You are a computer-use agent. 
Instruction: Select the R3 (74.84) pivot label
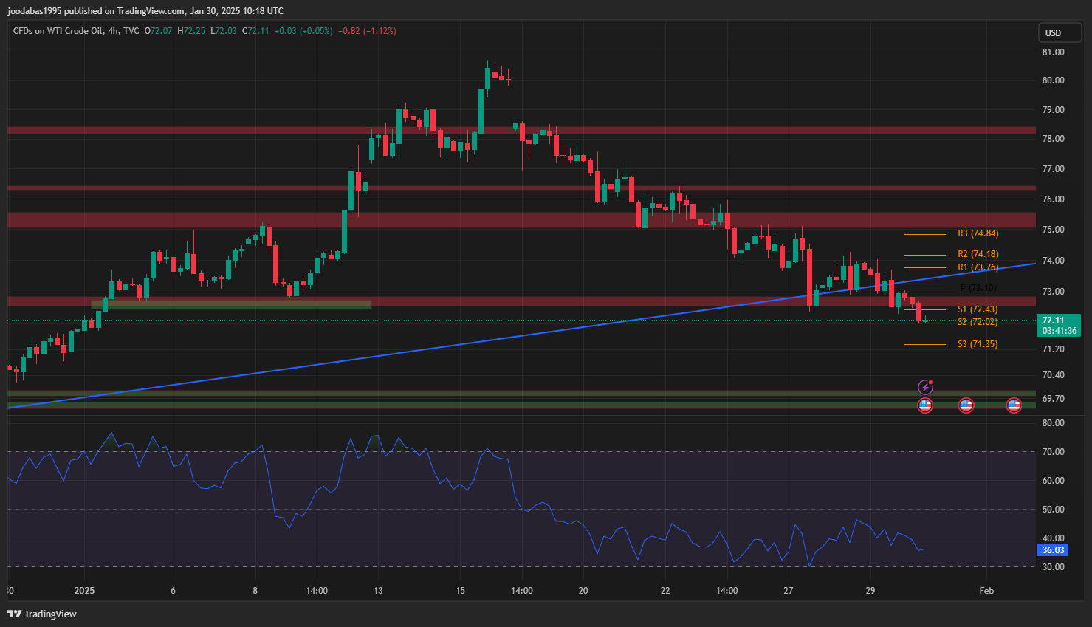(978, 233)
